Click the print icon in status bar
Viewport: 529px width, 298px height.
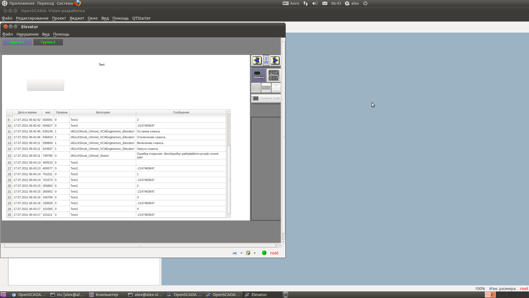[x=234, y=253]
